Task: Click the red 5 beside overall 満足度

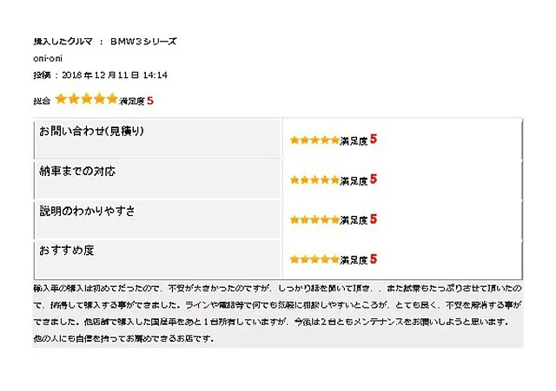Action: pos(150,101)
